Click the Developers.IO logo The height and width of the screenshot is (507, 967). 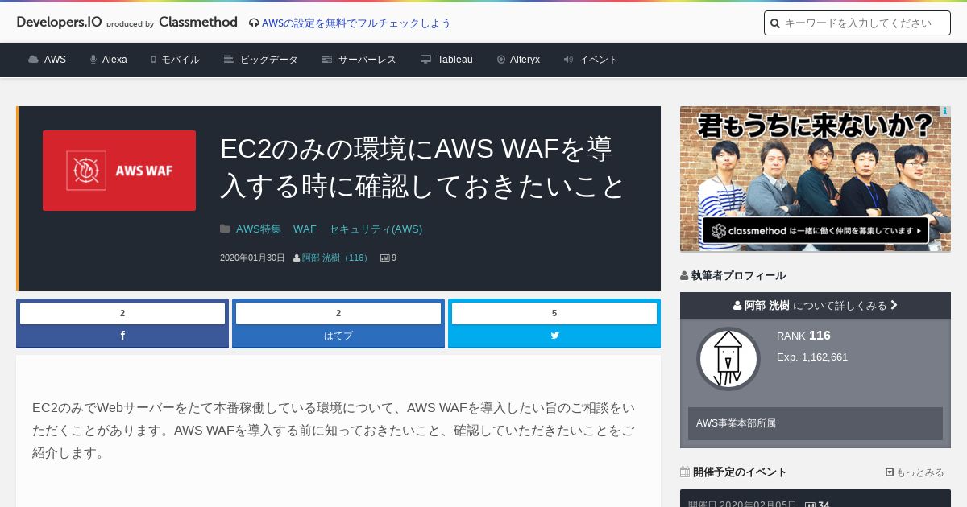pyautogui.click(x=59, y=22)
